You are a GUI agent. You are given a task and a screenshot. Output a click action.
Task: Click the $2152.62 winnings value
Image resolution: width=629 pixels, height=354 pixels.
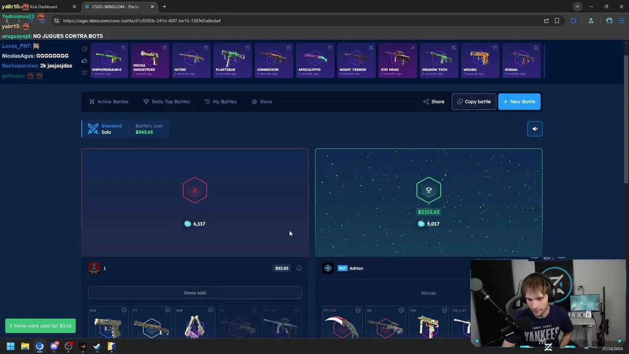tap(429, 212)
